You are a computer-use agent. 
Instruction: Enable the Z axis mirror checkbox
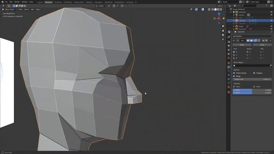point(234,58)
